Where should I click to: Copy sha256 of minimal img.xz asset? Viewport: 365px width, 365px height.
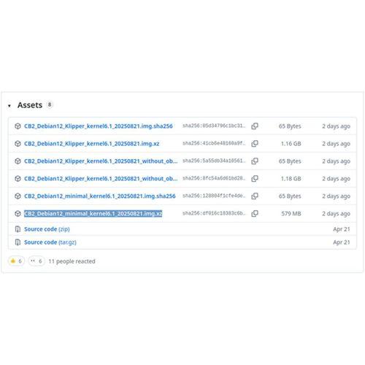[255, 214]
